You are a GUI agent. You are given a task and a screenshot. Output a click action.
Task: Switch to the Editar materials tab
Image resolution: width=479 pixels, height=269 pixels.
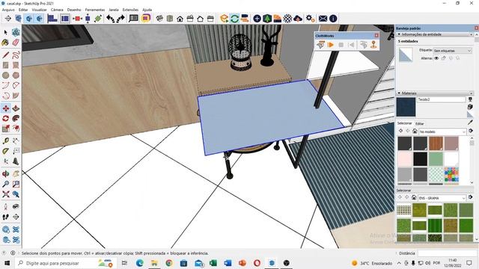tap(419, 123)
